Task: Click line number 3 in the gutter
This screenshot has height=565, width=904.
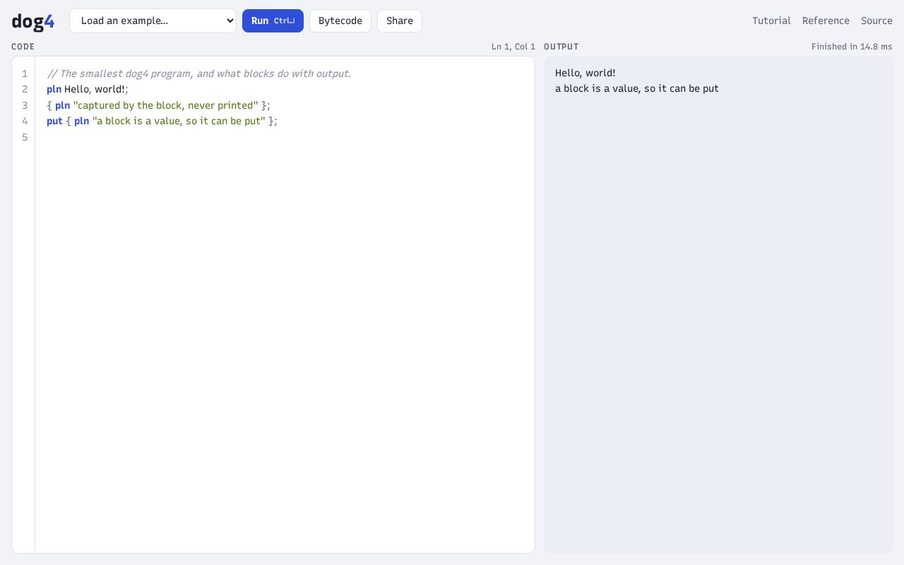Action: click(25, 105)
